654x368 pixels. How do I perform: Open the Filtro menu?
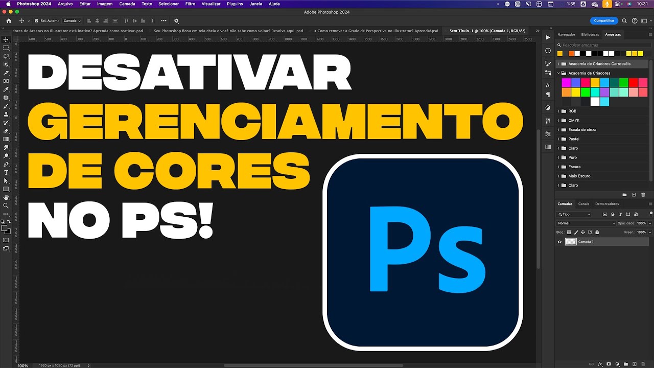(x=190, y=4)
